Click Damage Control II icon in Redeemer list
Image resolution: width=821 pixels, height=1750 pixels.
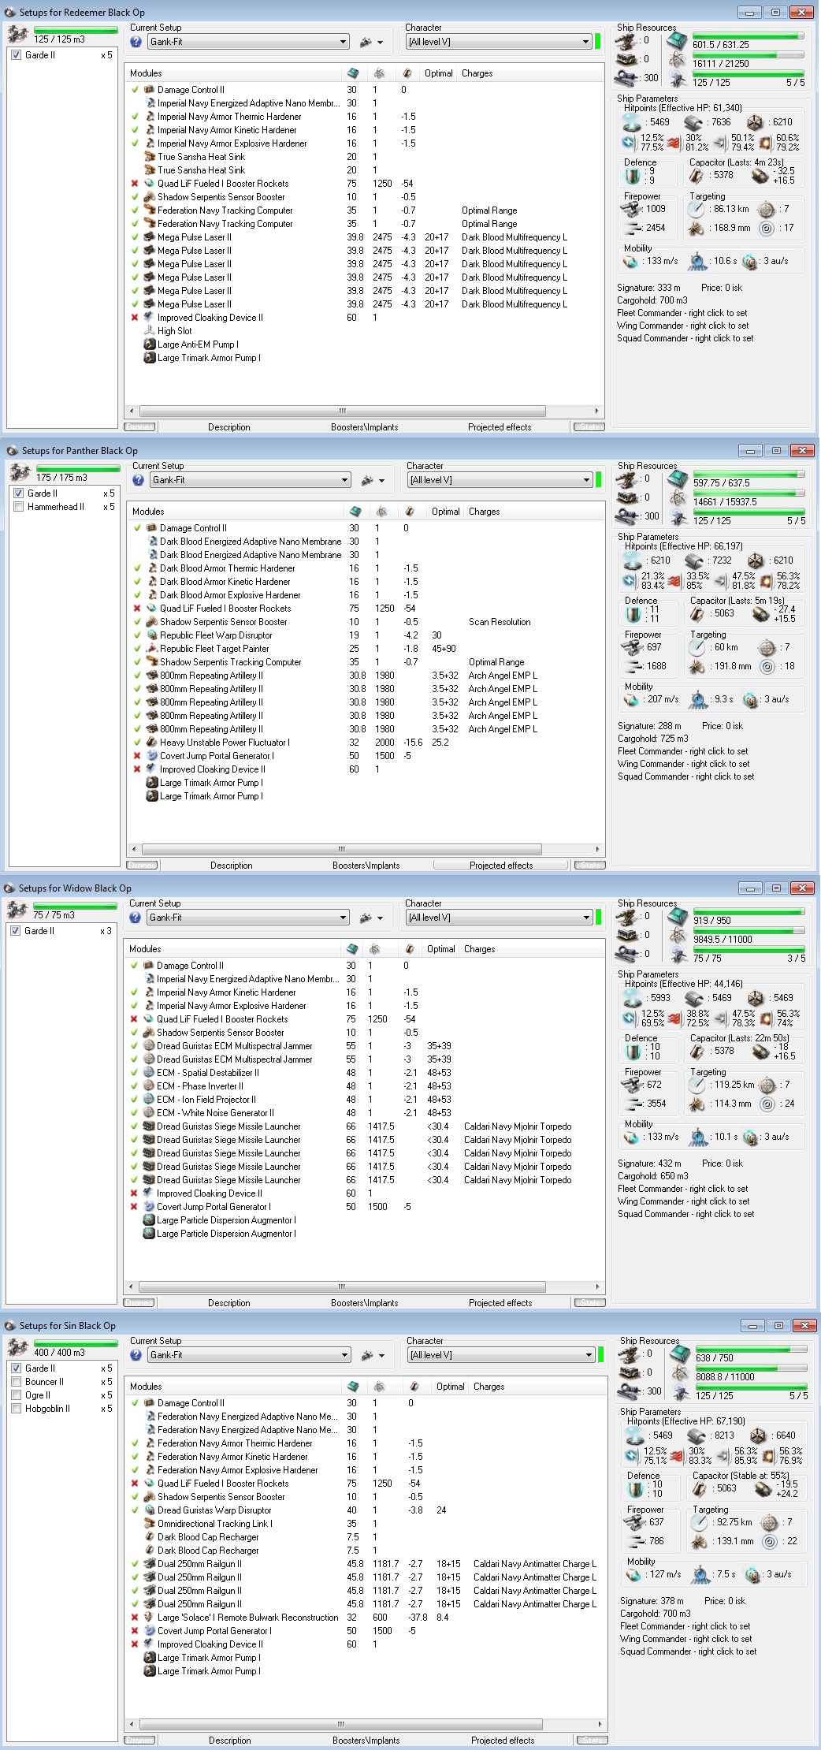pos(150,90)
